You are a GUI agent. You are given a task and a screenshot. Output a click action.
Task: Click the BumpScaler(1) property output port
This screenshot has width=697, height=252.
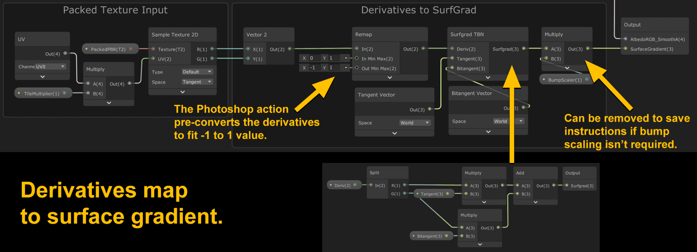pyautogui.click(x=587, y=79)
